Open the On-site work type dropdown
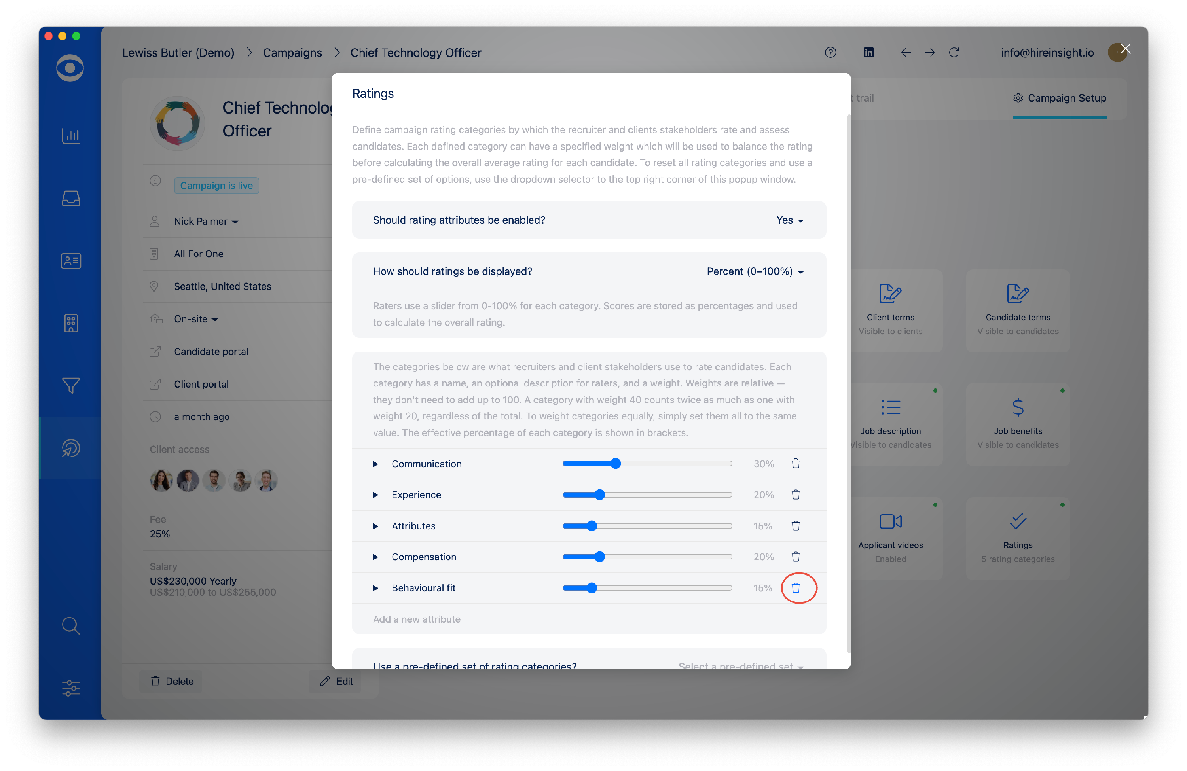The height and width of the screenshot is (771, 1187). (196, 319)
